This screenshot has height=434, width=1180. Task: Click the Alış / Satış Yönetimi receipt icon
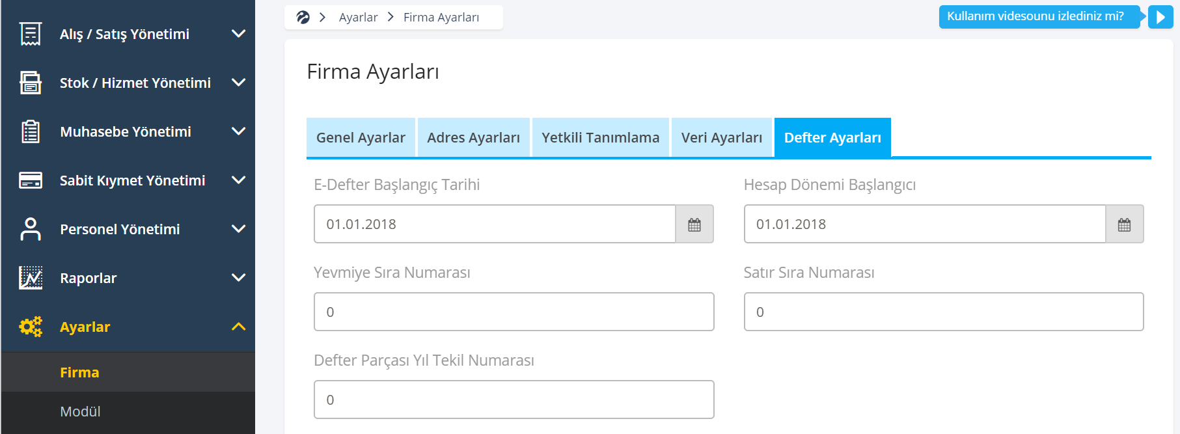point(31,34)
